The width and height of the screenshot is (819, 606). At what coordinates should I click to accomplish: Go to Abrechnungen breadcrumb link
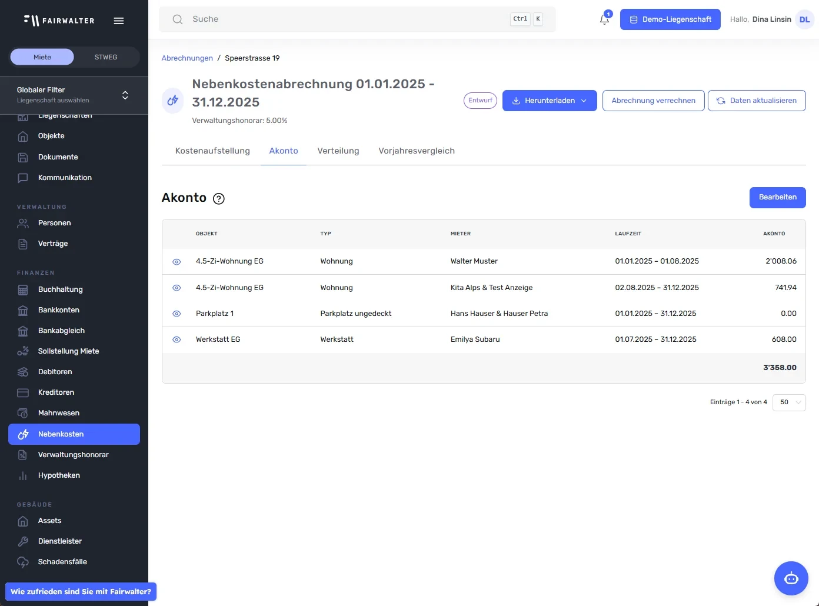187,58
